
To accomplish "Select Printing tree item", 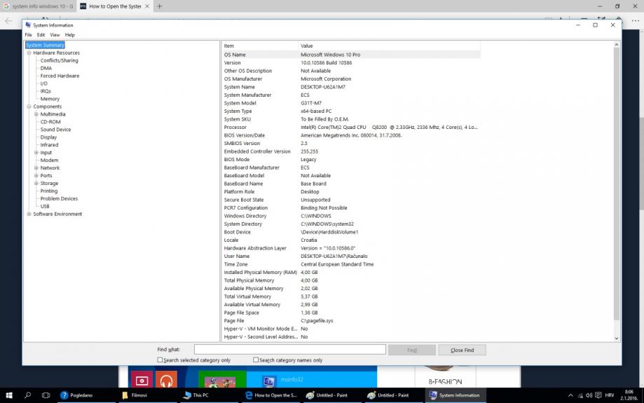I will (49, 191).
